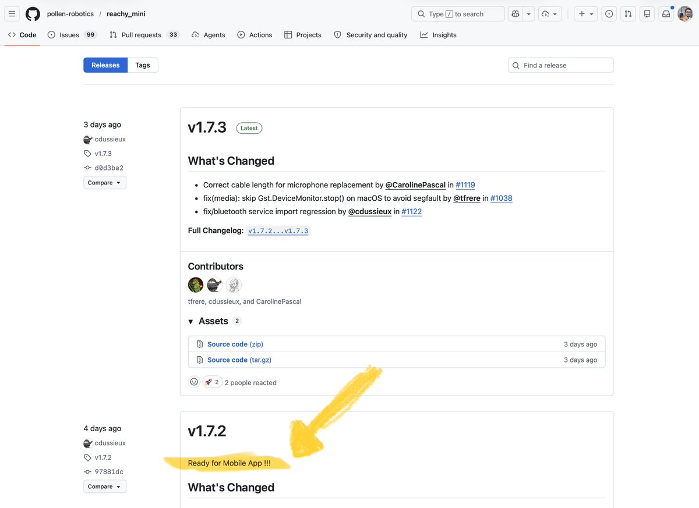Open the cloud agents dropdown in header
The width and height of the screenshot is (699, 508).
(549, 14)
